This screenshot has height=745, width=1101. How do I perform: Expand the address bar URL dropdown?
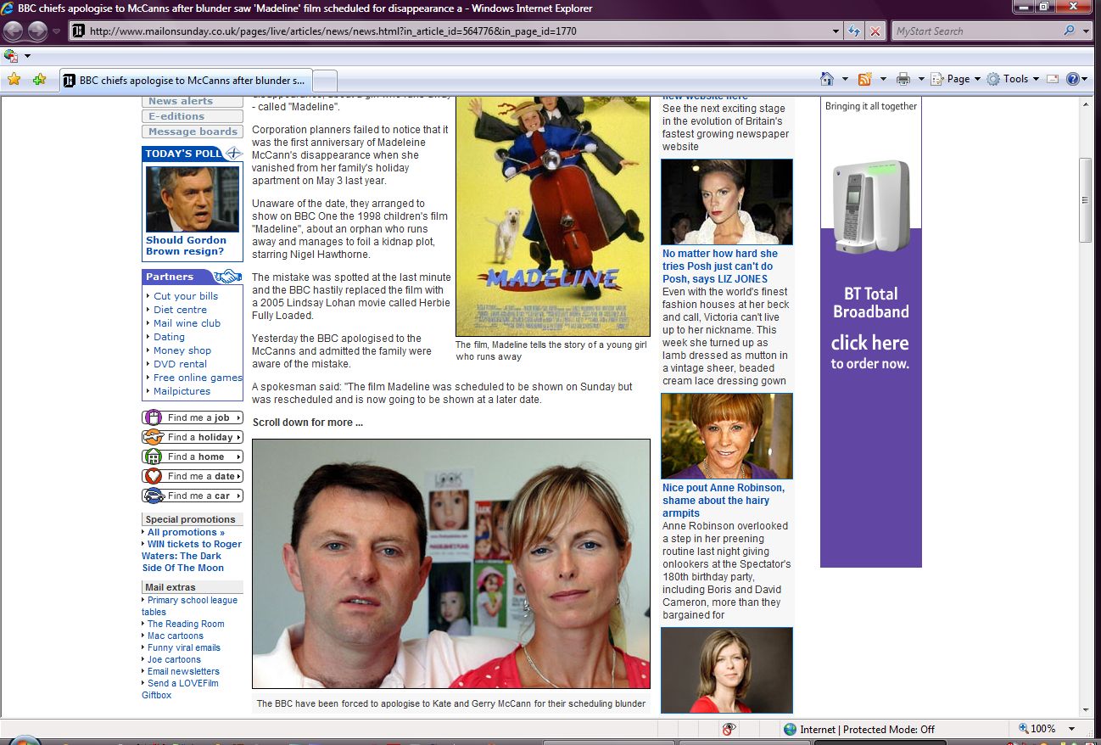tap(836, 31)
